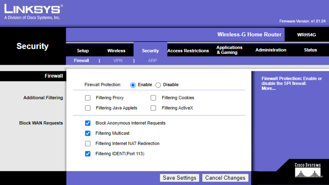Open the Status tab

click(310, 50)
